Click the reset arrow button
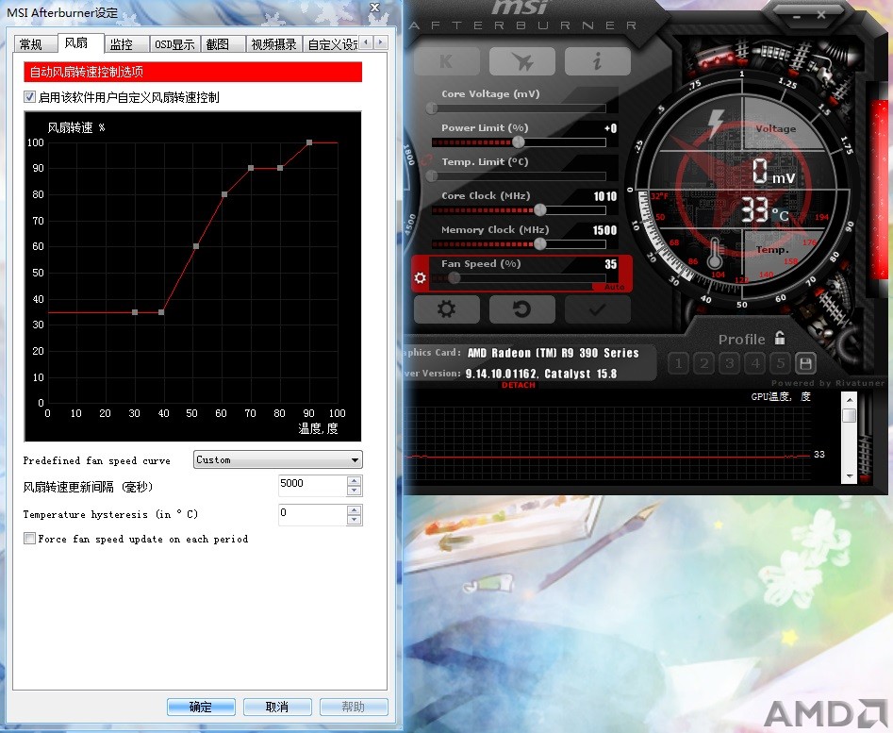893x733 pixels. 522,309
